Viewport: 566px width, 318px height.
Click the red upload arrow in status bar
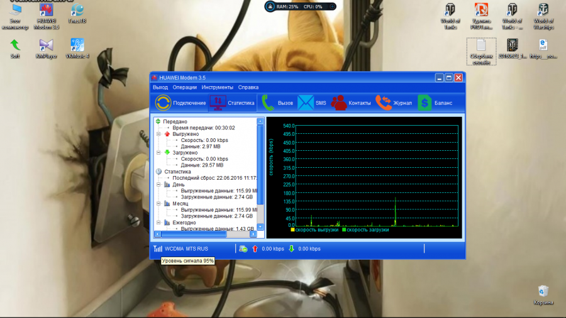(255, 249)
